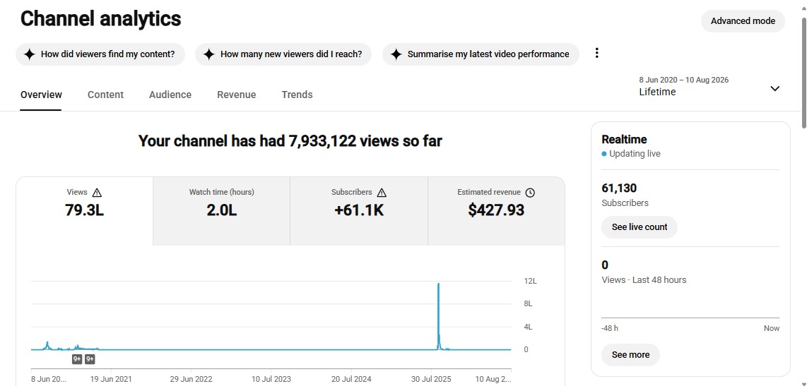807x386 pixels.
Task: Switch to the Content tab
Action: click(105, 95)
